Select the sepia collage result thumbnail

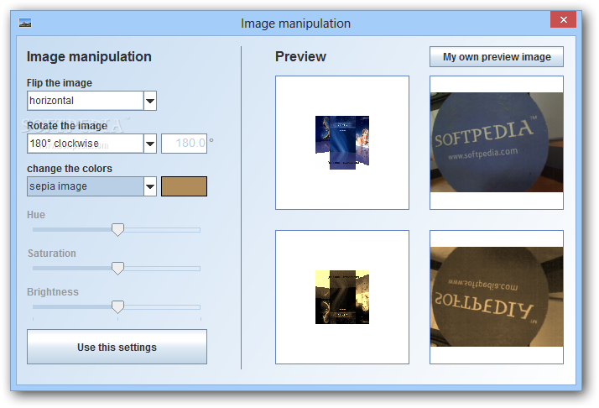(342, 297)
